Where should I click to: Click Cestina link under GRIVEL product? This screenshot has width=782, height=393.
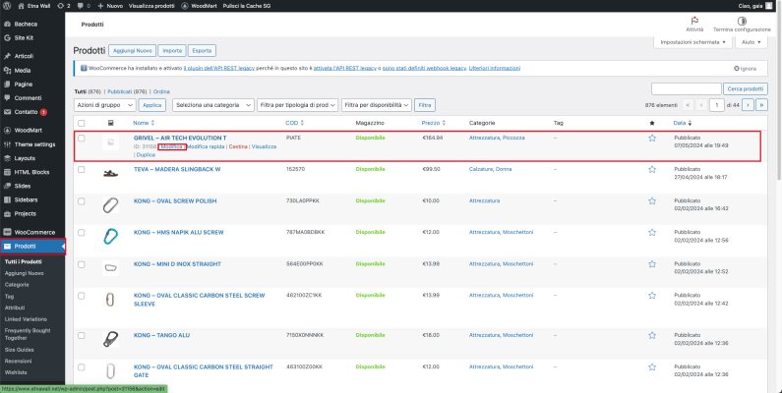(238, 146)
